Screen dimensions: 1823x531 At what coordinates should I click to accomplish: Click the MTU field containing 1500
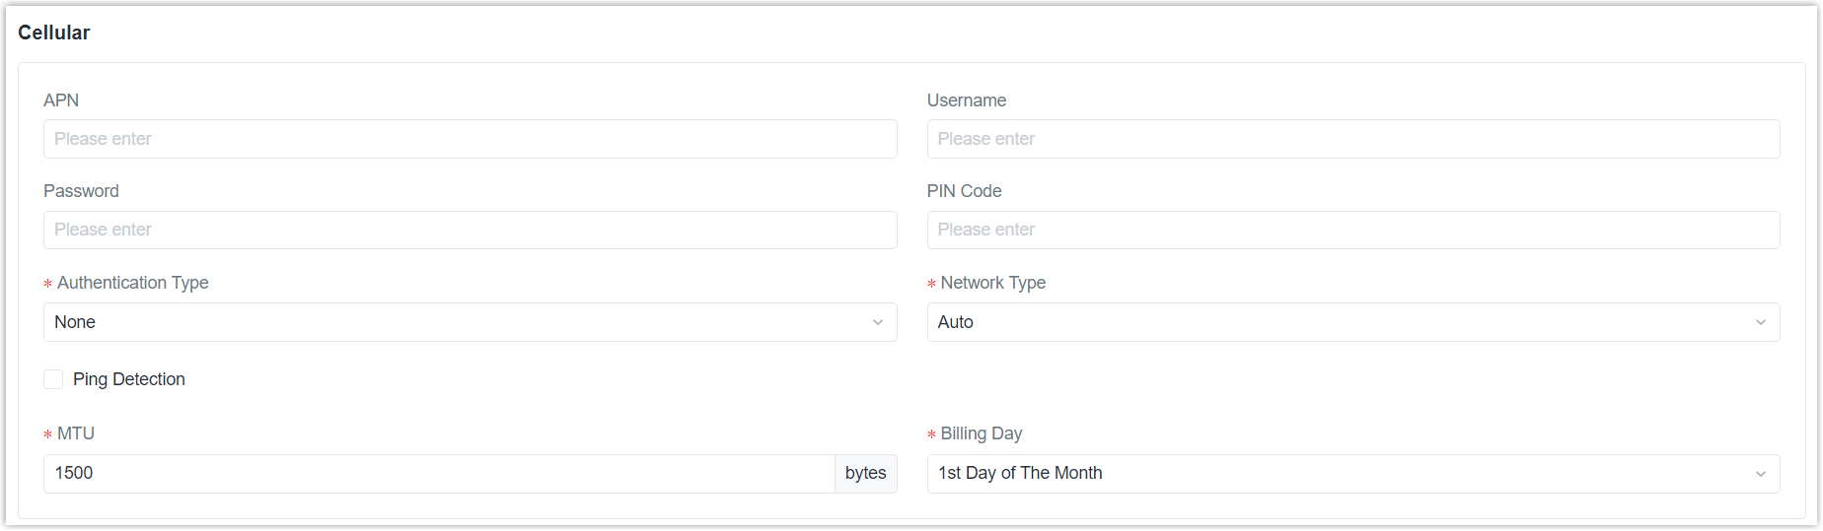click(x=439, y=474)
